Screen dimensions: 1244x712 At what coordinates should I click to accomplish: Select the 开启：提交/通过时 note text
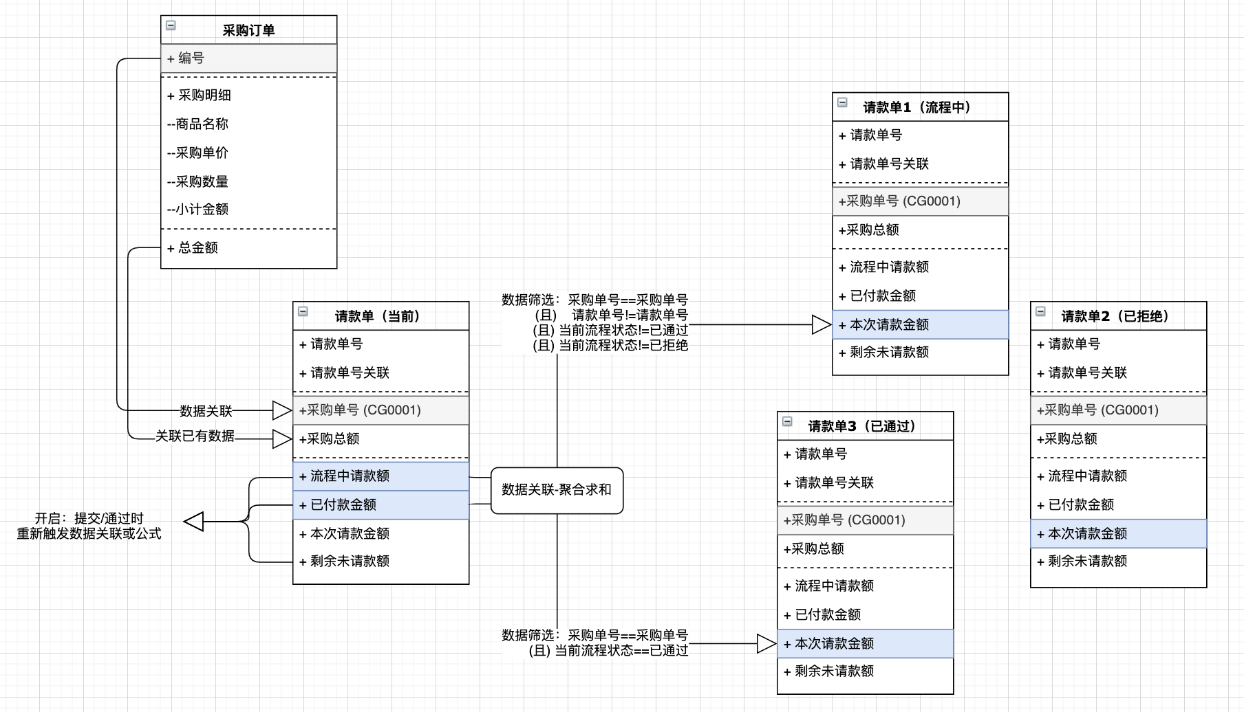(89, 526)
